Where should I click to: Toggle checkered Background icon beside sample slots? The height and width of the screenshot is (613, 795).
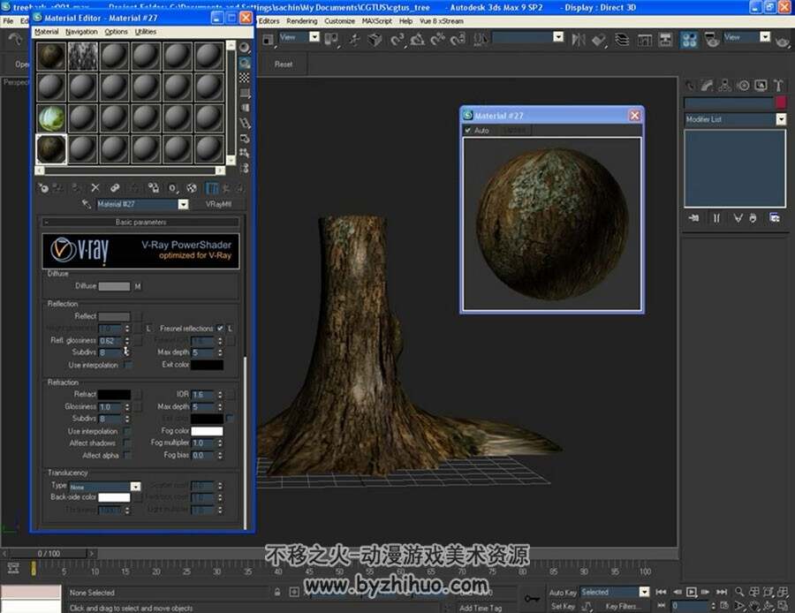coord(245,78)
